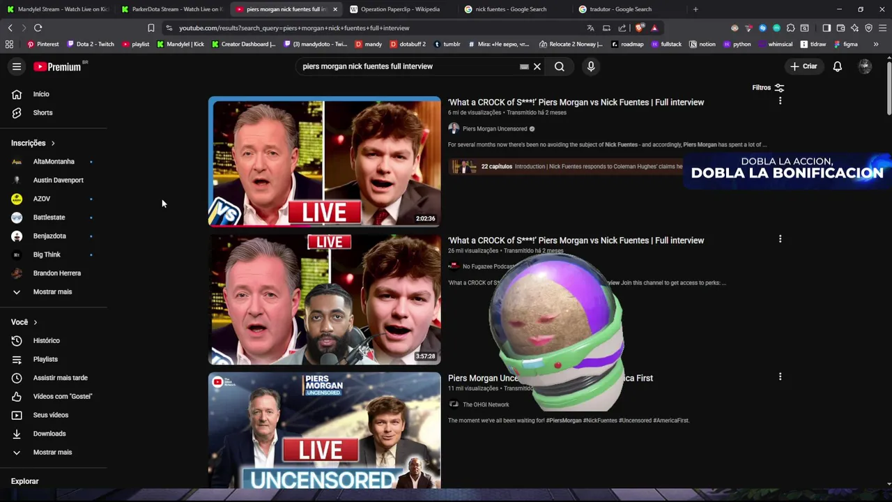This screenshot has height=502, width=892.
Task: Open the Brave VPN shield icon
Action: (x=868, y=28)
